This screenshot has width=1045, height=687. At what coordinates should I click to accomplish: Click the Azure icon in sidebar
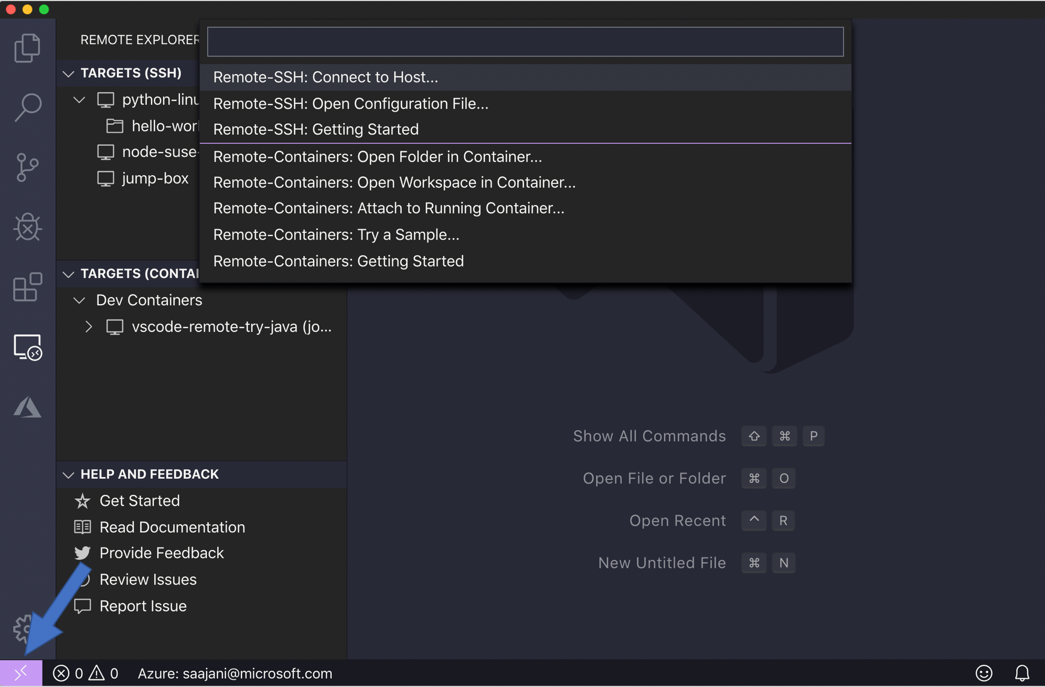pos(26,406)
